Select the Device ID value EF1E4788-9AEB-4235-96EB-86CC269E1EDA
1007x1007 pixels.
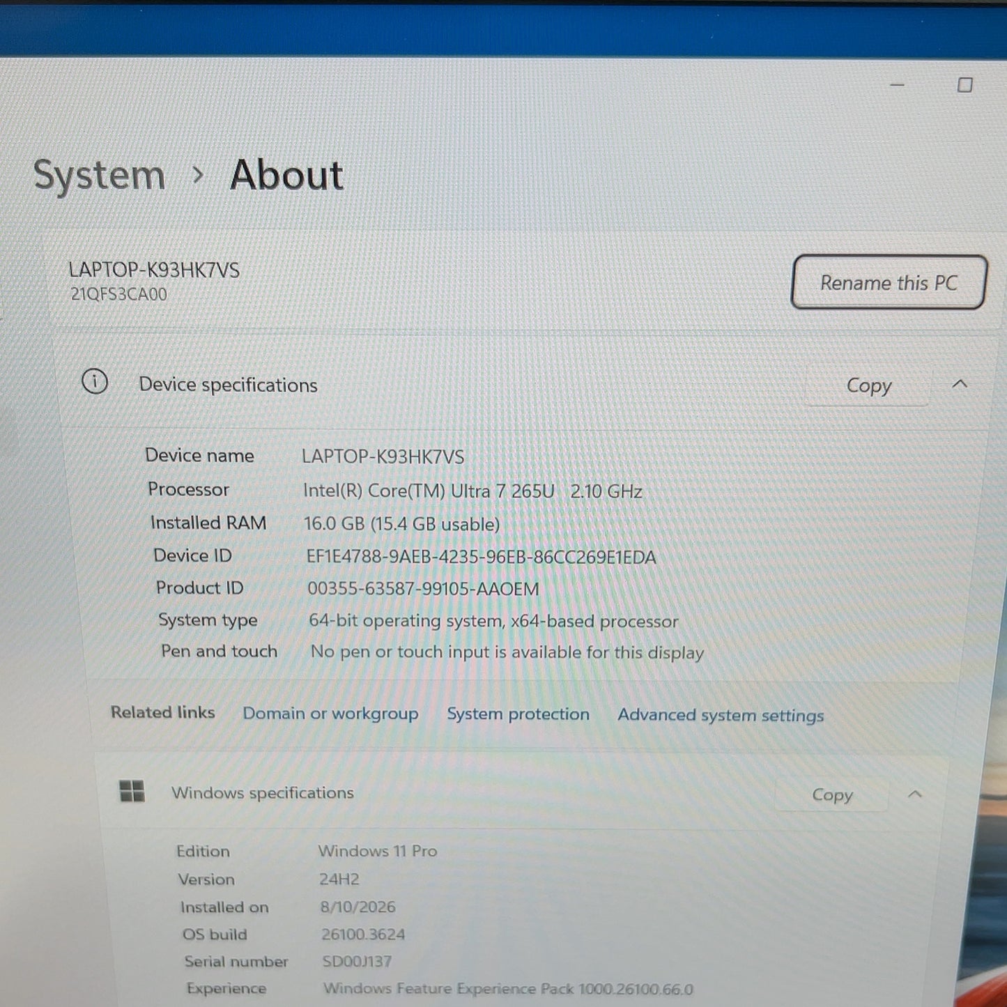click(x=481, y=558)
